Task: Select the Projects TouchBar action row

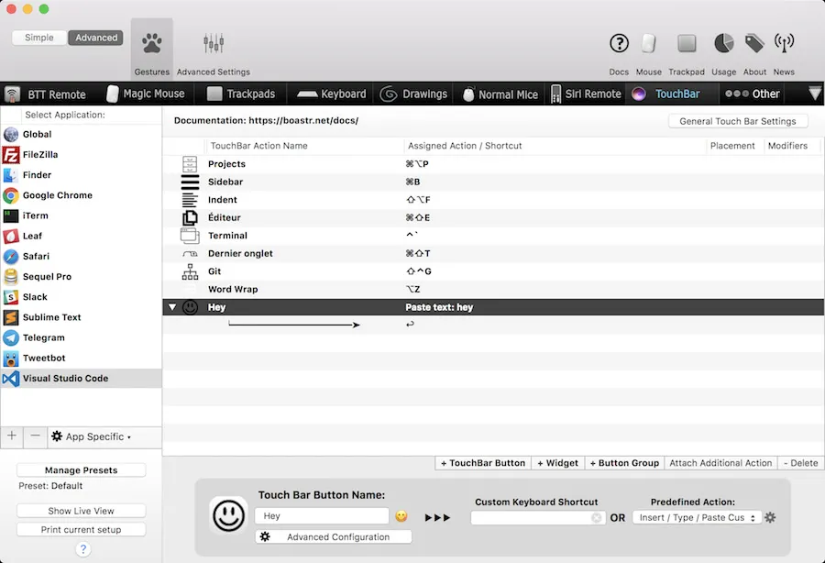Action: (x=493, y=163)
